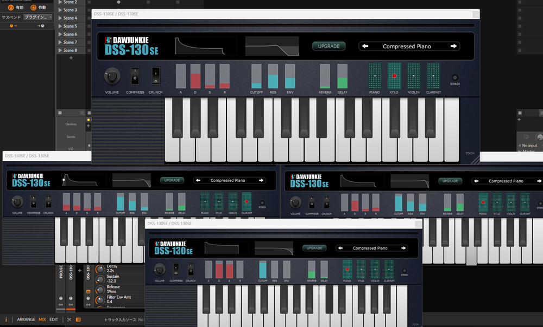The image size is (543, 327).
Task: Select CLARINET sound pad in top plugin window
Action: [x=433, y=76]
